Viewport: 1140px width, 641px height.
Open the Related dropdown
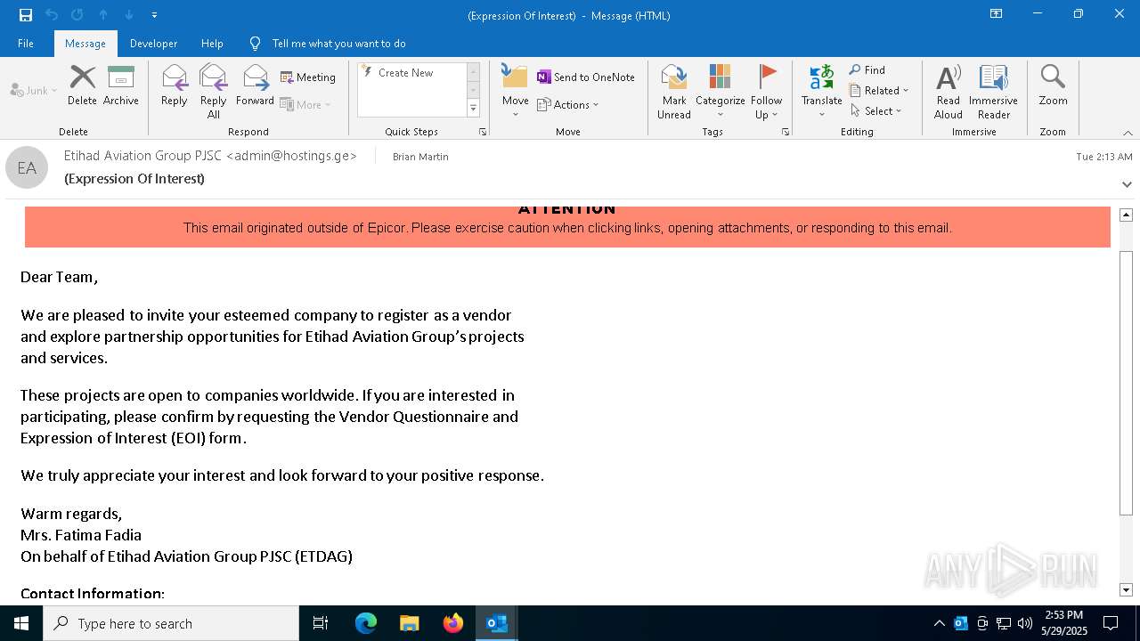879,91
